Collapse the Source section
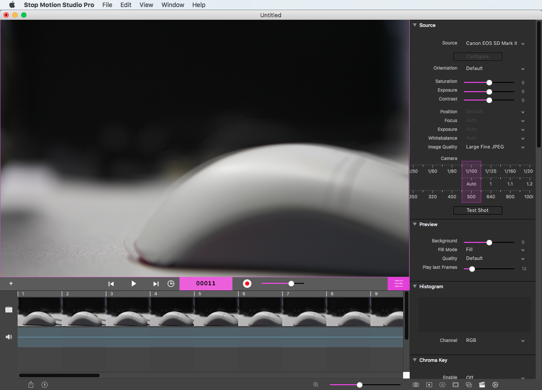Viewport: 542px width, 390px height. click(x=415, y=25)
